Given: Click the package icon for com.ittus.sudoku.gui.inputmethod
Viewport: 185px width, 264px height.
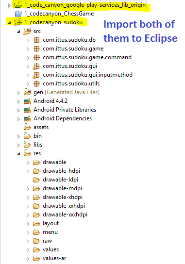Looking at the screenshot, I should coord(36,75).
